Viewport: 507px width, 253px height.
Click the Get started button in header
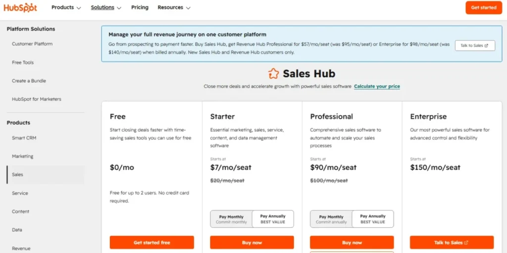484,7
